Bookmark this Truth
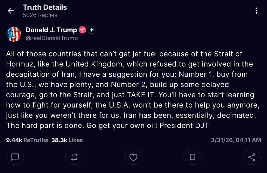This screenshot has width=267, height=173. (193, 157)
